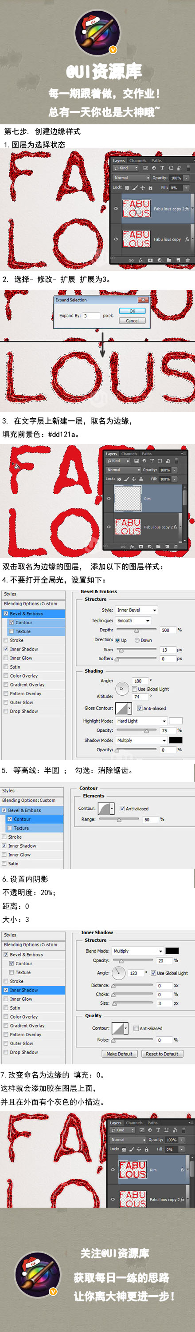Click create new layer icon in panel listing Fabu lous copy
Viewport: 195px width, 1332px height.
click(178, 260)
